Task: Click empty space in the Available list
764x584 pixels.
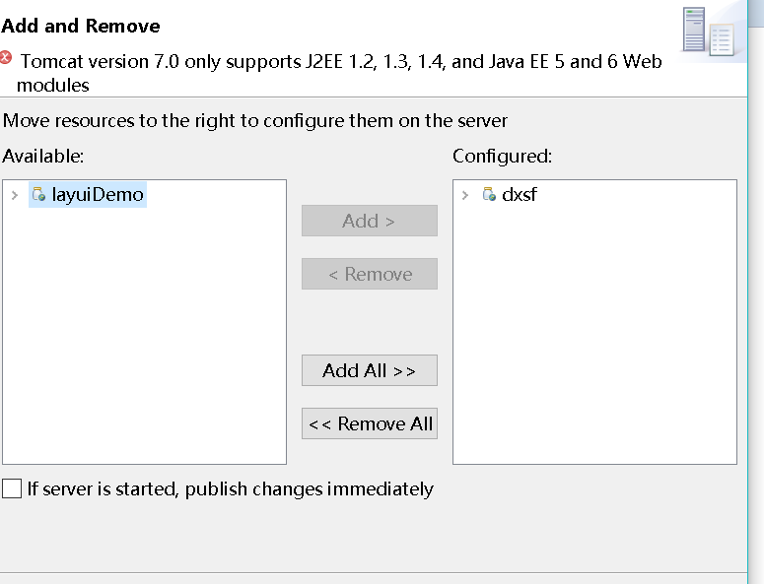Action: pos(143,335)
